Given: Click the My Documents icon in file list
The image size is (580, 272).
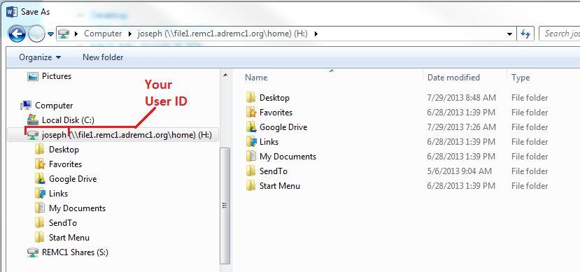Looking at the screenshot, I should tap(250, 157).
